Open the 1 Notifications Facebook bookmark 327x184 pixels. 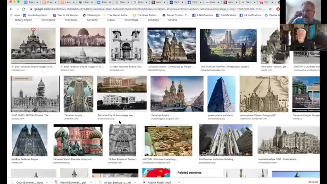pyautogui.click(x=226, y=15)
